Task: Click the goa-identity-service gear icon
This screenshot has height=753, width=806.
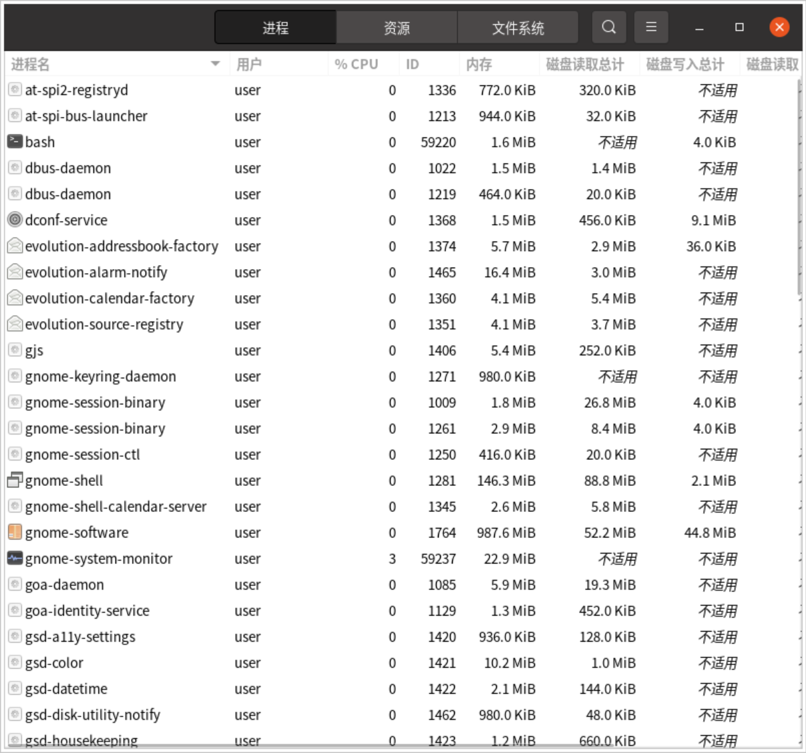Action: click(x=15, y=610)
